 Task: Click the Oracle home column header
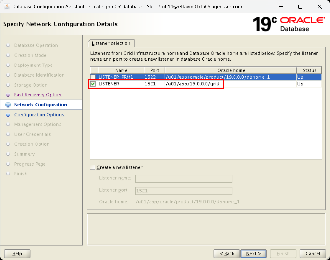[x=231, y=70]
